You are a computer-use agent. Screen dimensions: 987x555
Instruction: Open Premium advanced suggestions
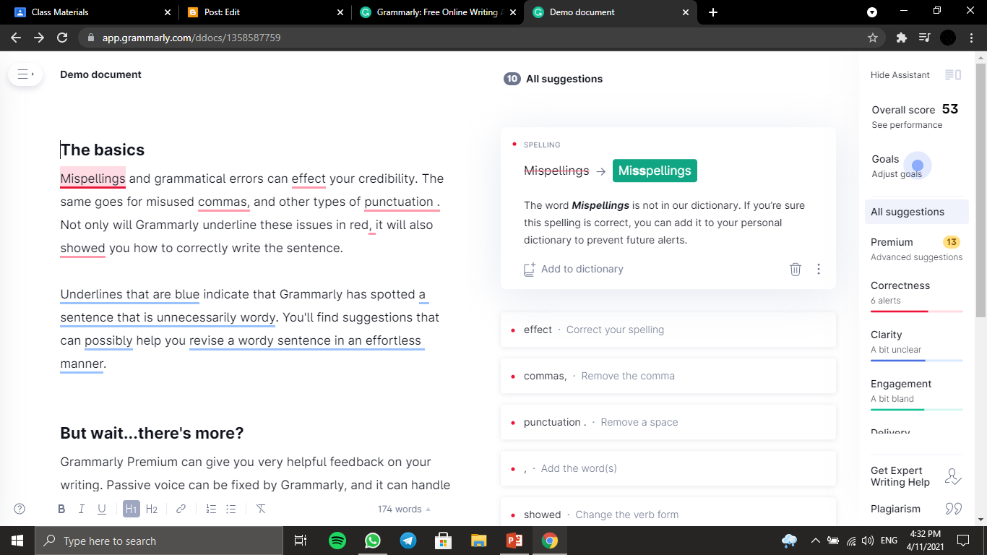917,249
